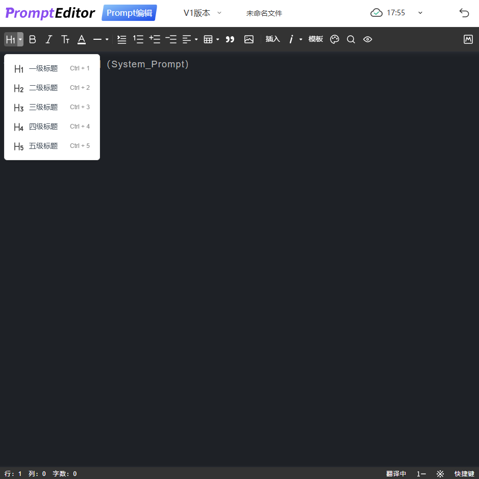The height and width of the screenshot is (479, 479).
Task: Open the theme palette icon
Action: pos(335,39)
